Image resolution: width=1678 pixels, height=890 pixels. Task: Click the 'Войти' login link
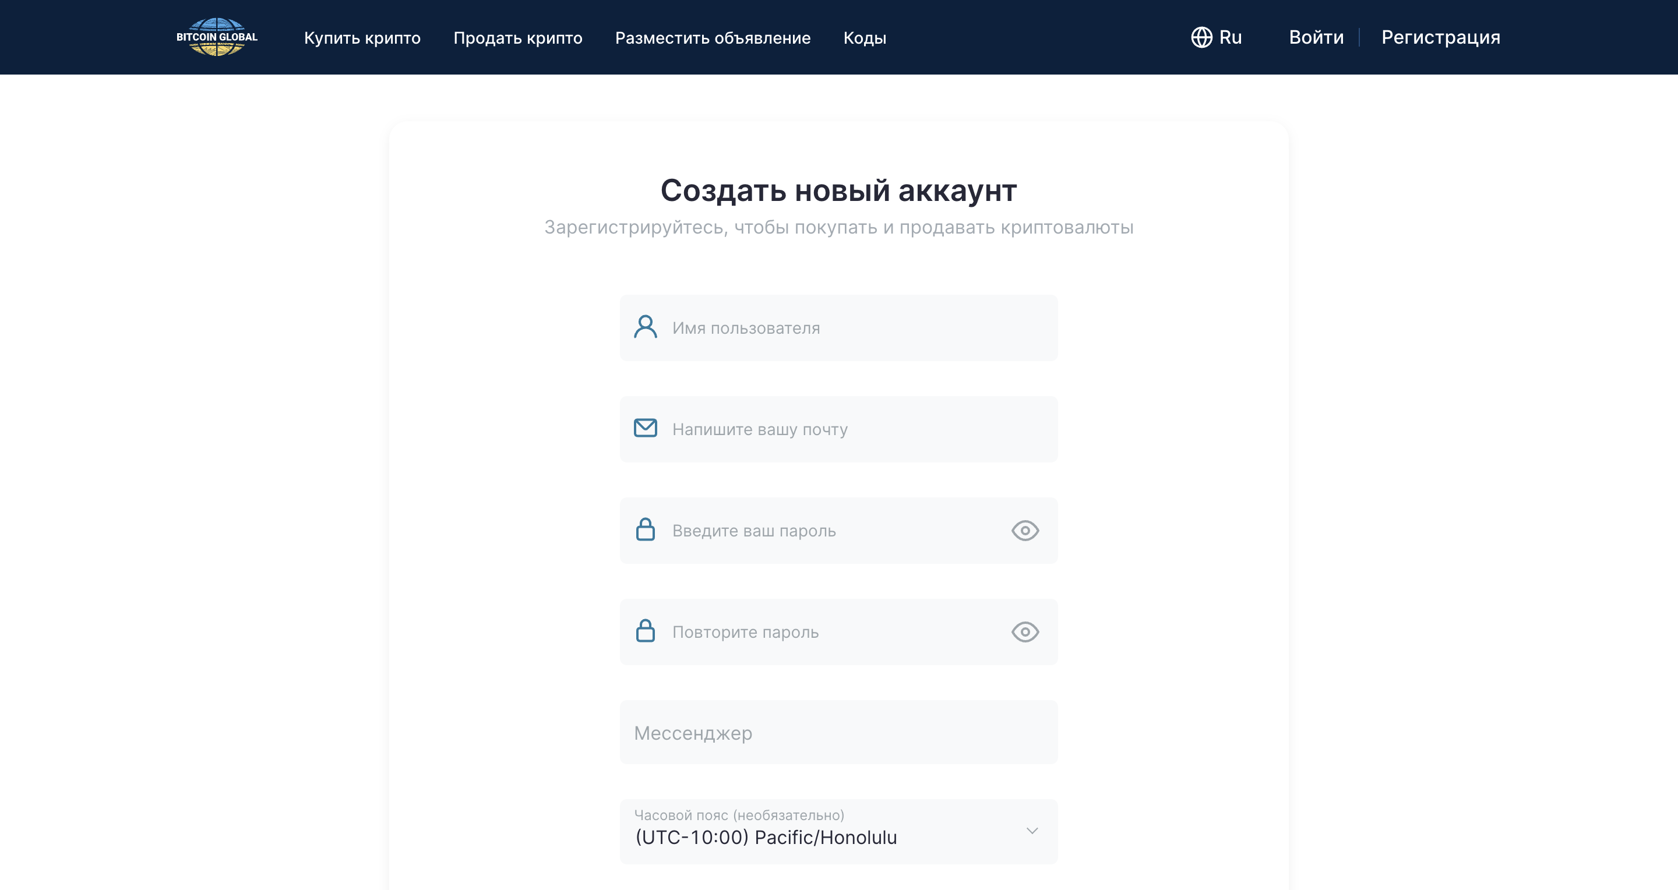[1316, 37]
